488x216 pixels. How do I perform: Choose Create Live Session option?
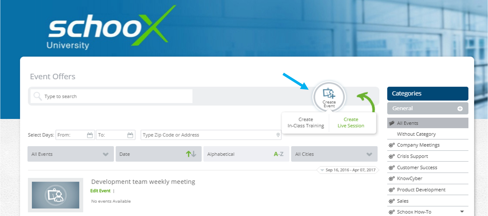coord(351,123)
